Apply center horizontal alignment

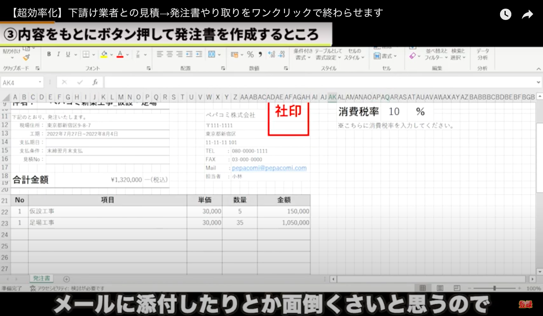click(170, 54)
